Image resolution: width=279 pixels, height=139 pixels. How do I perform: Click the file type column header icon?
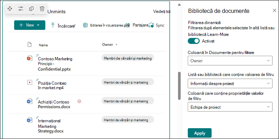click(x=30, y=45)
